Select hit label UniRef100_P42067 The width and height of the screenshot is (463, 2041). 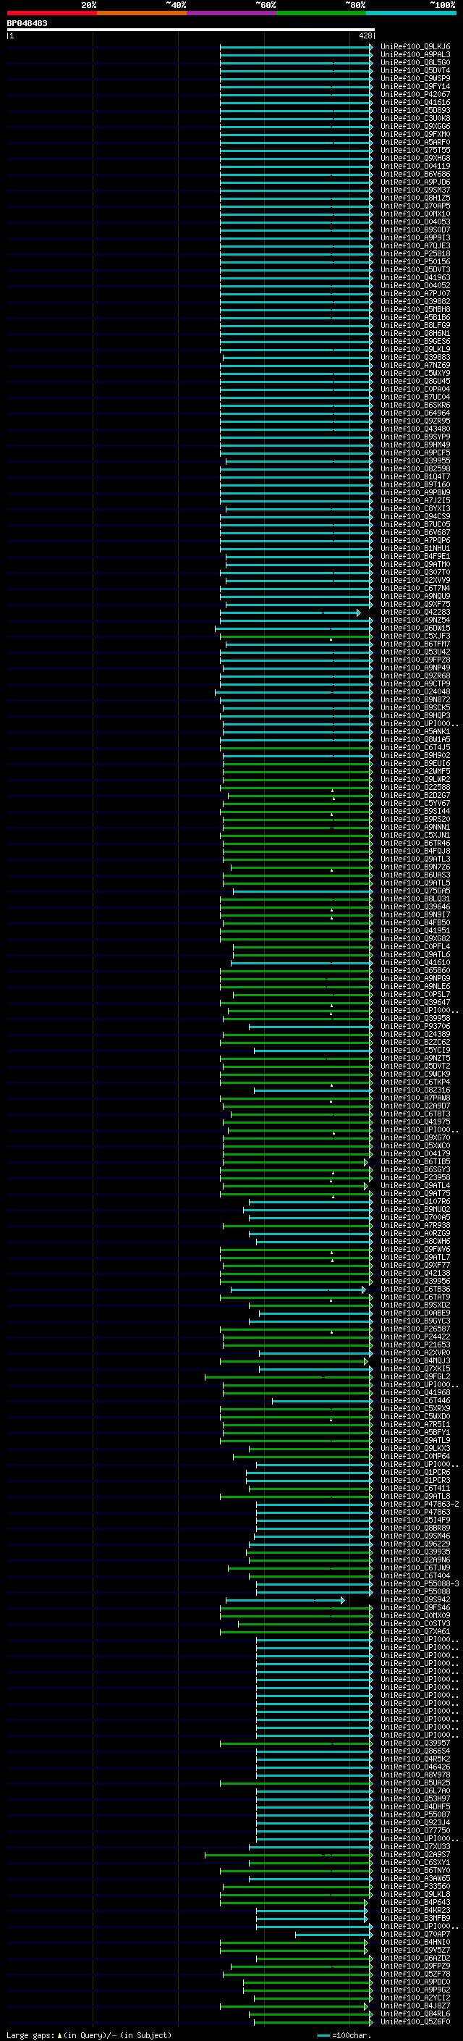point(415,94)
